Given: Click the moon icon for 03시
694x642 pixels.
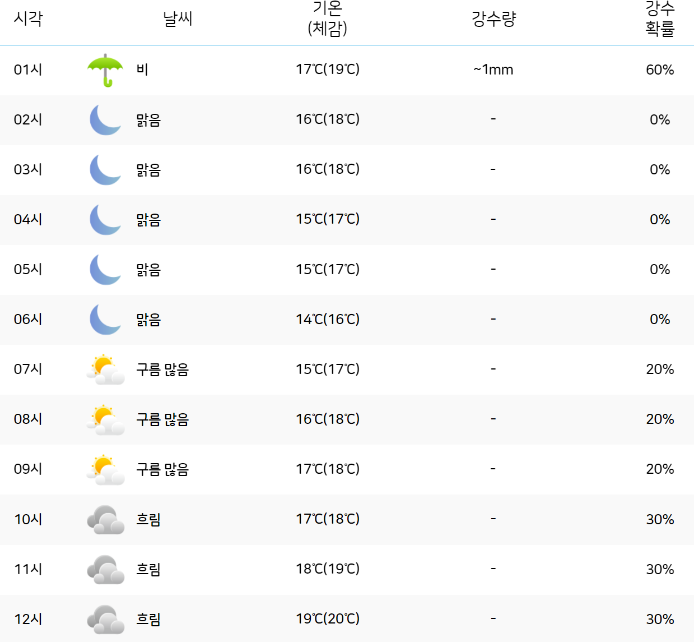Looking at the screenshot, I should pos(105,169).
